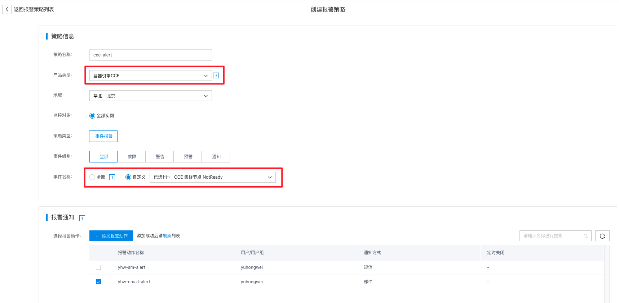Click yuhongwei in the yhw-email-alert row
Screen dimensions: 619x303
[x=252, y=282]
